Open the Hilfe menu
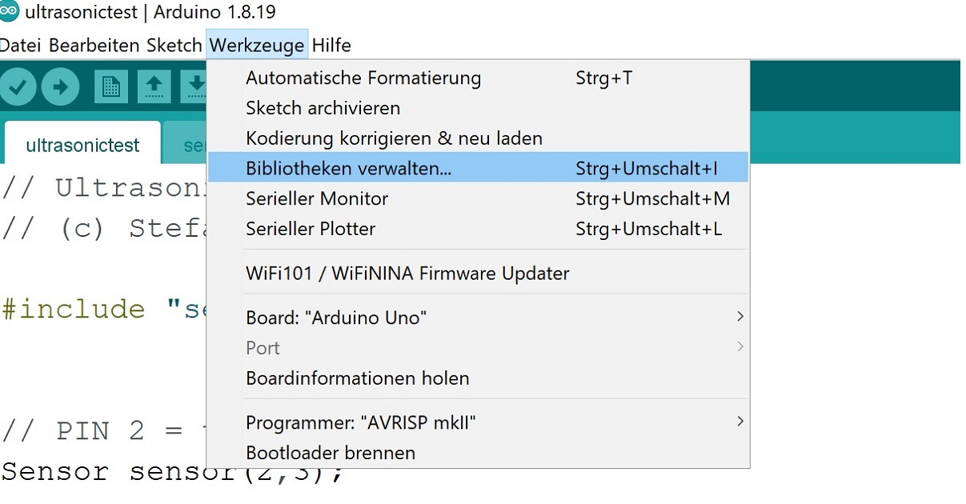The height and width of the screenshot is (504, 966). 331,46
